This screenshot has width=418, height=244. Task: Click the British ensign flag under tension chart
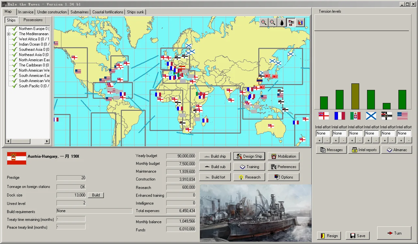[x=324, y=116]
